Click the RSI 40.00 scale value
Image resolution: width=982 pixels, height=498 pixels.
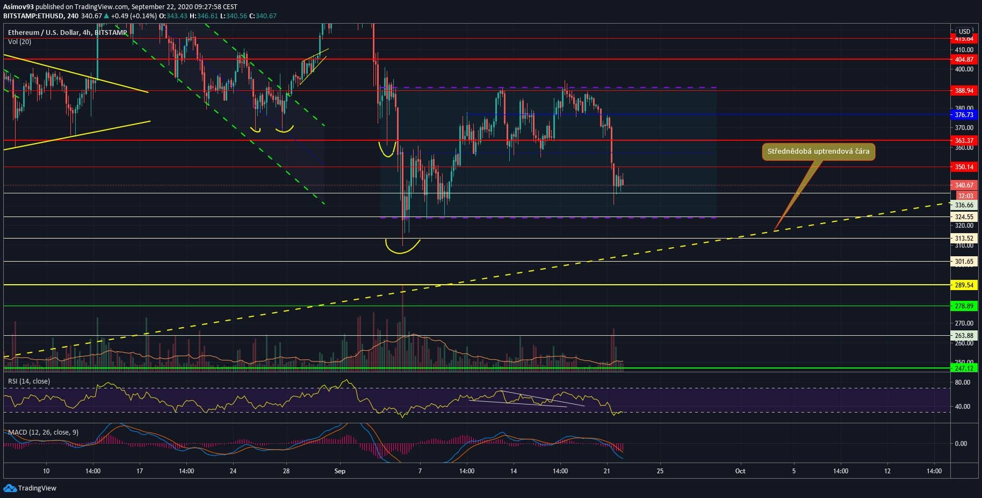(963, 407)
